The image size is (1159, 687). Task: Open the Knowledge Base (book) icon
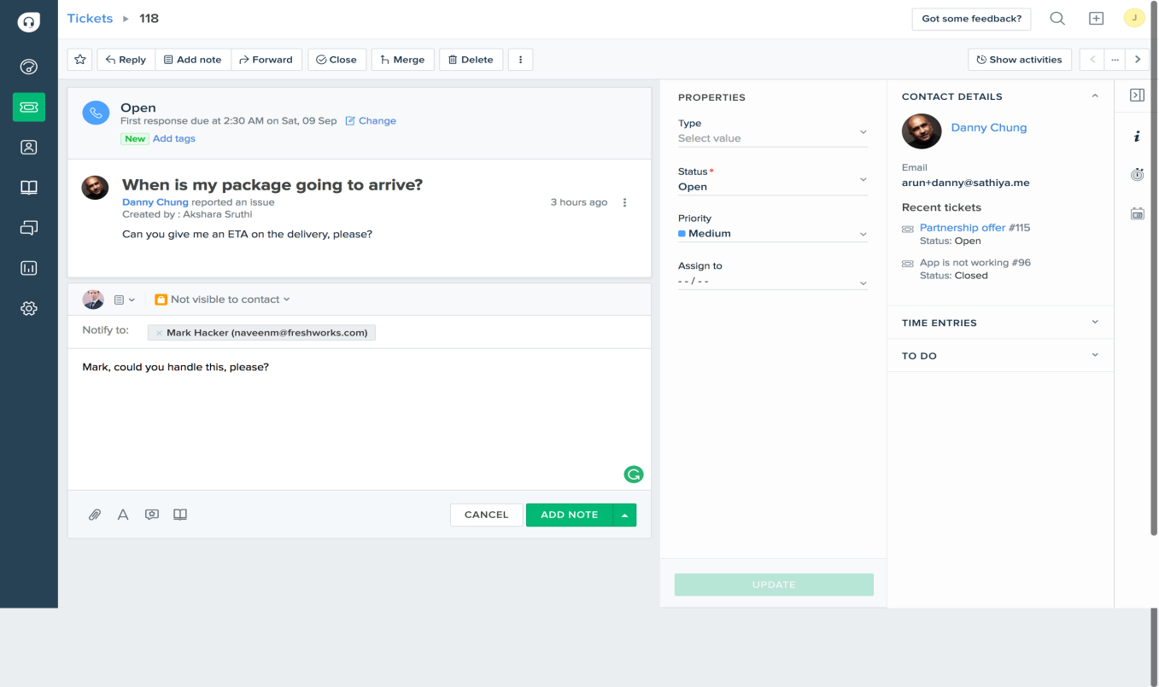28,187
